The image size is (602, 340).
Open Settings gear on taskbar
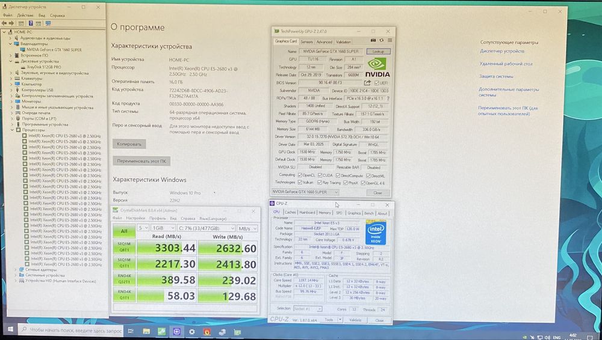tap(192, 332)
